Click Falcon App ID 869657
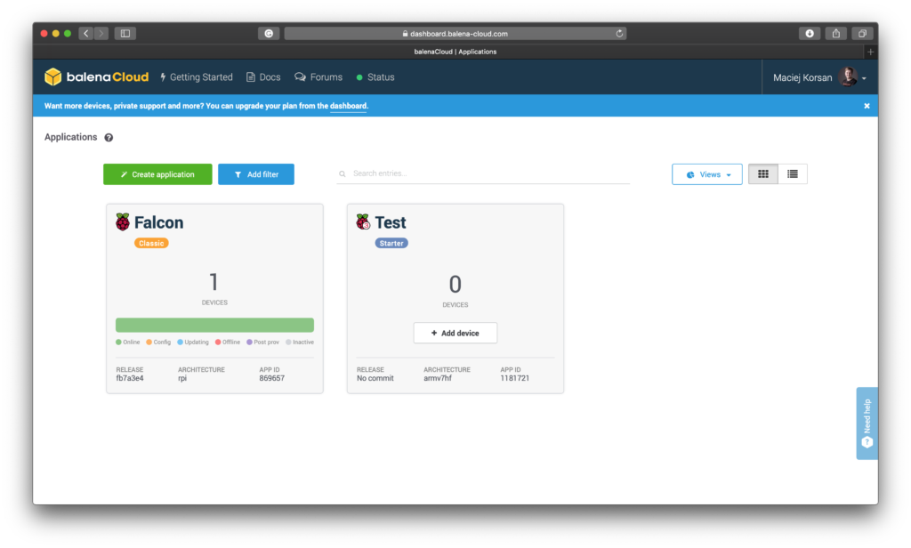 (272, 378)
